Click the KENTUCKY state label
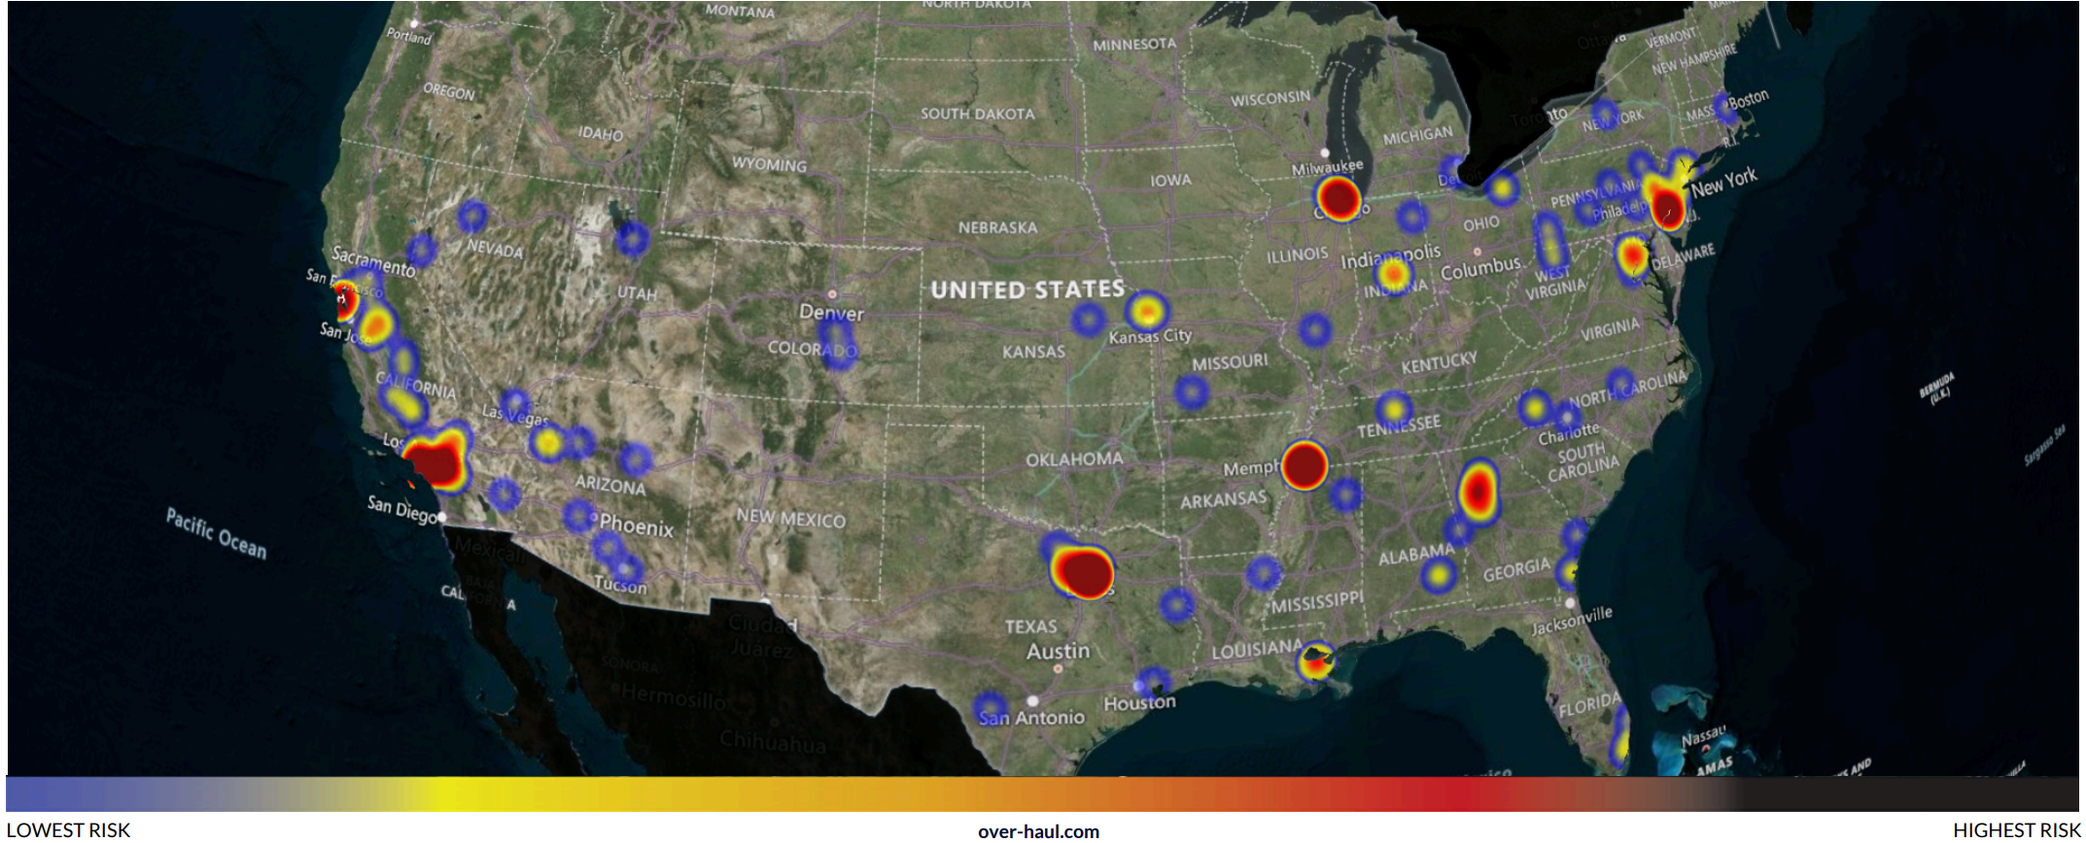 coord(1439,362)
